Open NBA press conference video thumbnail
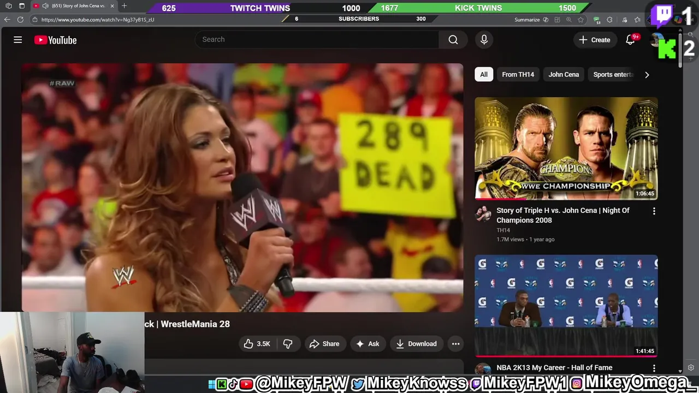The width and height of the screenshot is (699, 393). 566,306
